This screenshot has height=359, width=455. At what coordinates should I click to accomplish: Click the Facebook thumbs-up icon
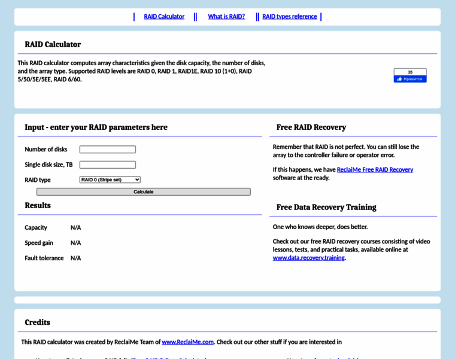(399, 79)
